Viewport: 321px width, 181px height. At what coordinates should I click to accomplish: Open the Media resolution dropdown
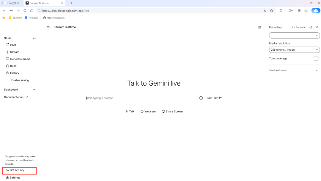pos(294,50)
